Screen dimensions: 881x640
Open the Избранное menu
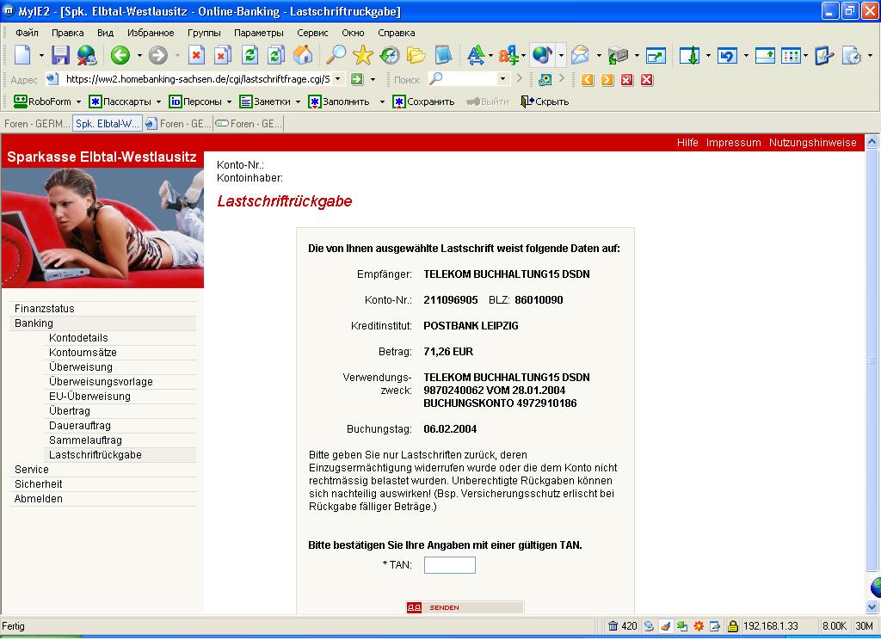[x=151, y=33]
